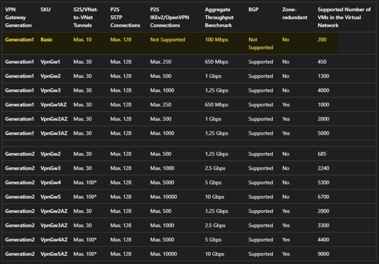Viewport: 379px width, 264px height.
Task: Select the highlighted "Basic" SKU cell
Action: (x=47, y=39)
